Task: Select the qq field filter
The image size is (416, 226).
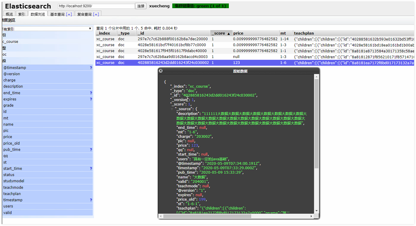Action: tap(47, 156)
